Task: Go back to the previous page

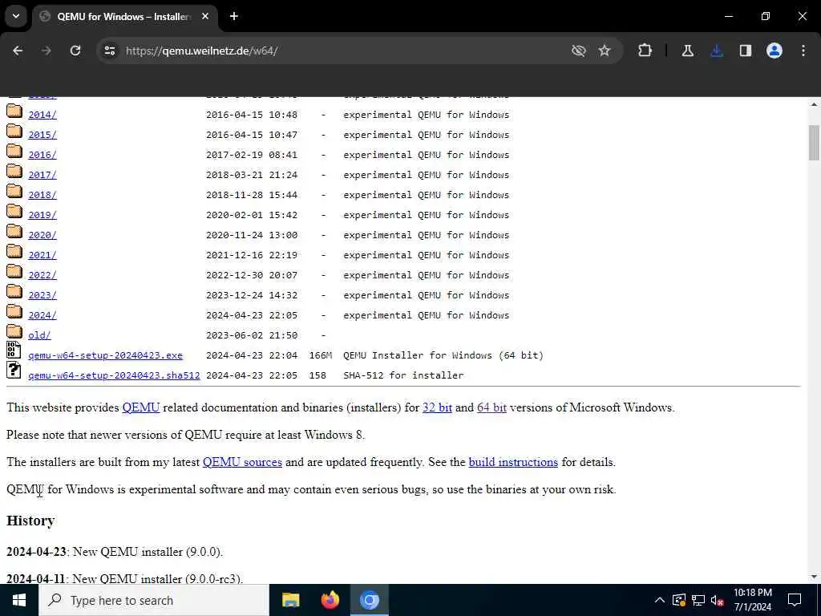Action: pos(18,51)
